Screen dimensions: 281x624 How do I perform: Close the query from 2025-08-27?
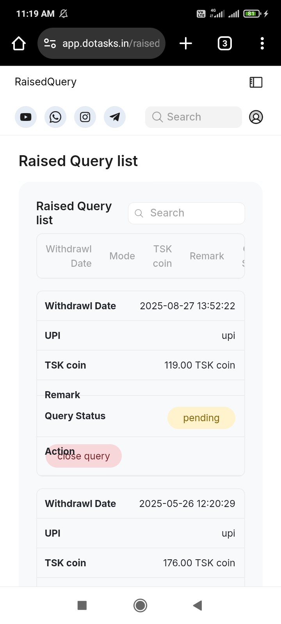(x=84, y=456)
